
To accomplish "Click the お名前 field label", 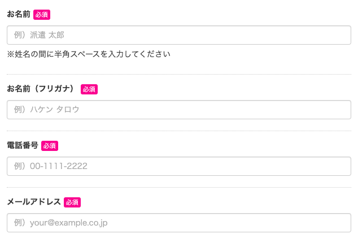I will tap(19, 14).
